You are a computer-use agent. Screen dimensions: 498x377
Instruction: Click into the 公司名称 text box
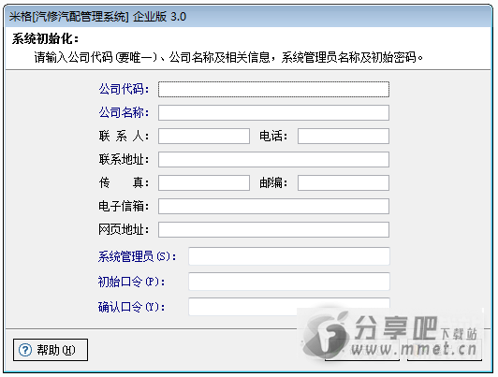[273, 112]
